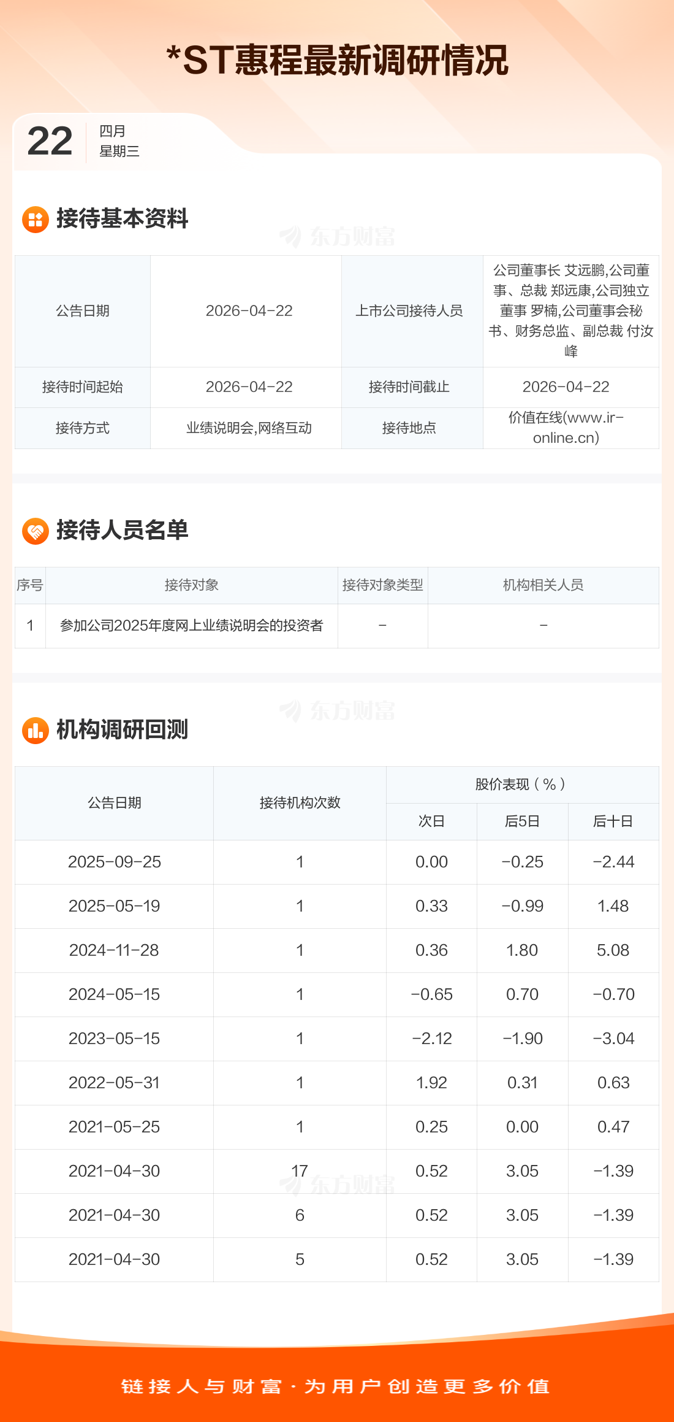
Task: Click the 股价表现（%） header
Action: 523,785
